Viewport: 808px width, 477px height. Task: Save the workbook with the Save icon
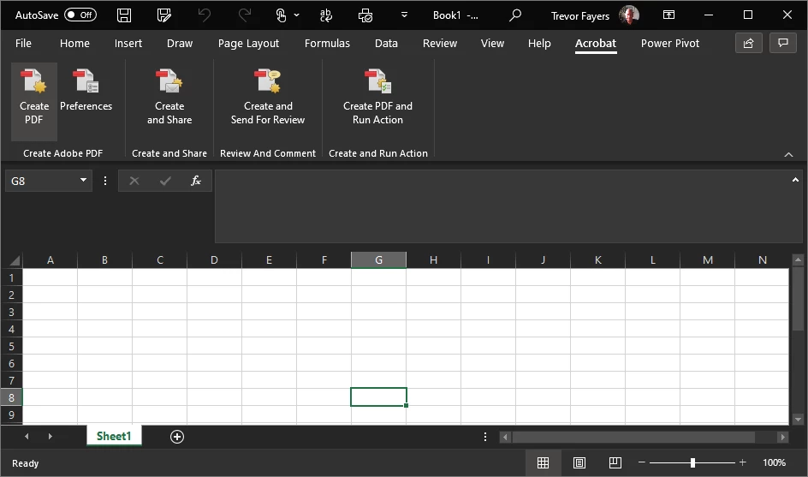(x=123, y=15)
